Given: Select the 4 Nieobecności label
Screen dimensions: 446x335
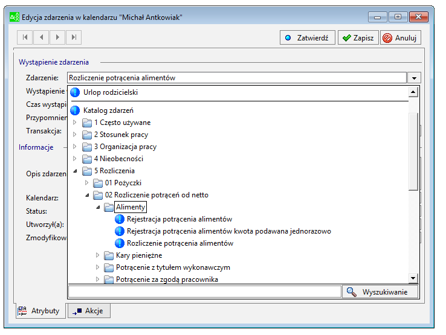Looking at the screenshot, I should click(118, 159).
